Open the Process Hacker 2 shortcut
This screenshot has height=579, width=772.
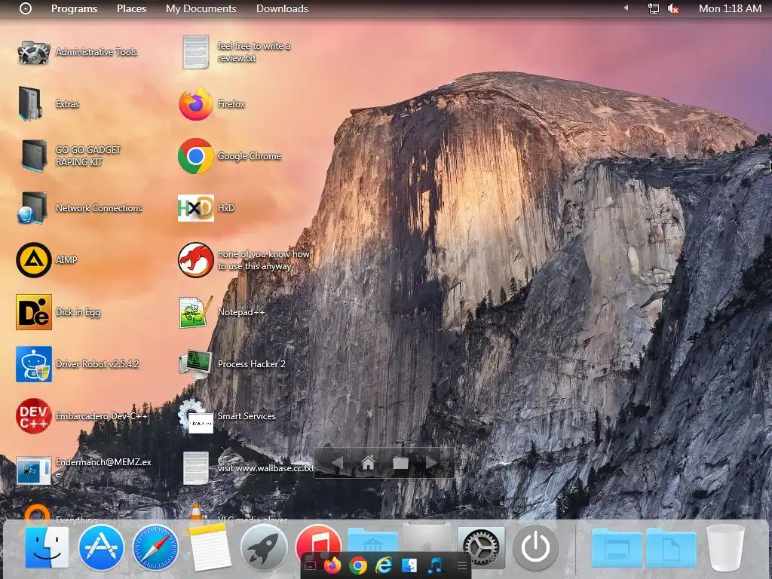[x=196, y=364]
